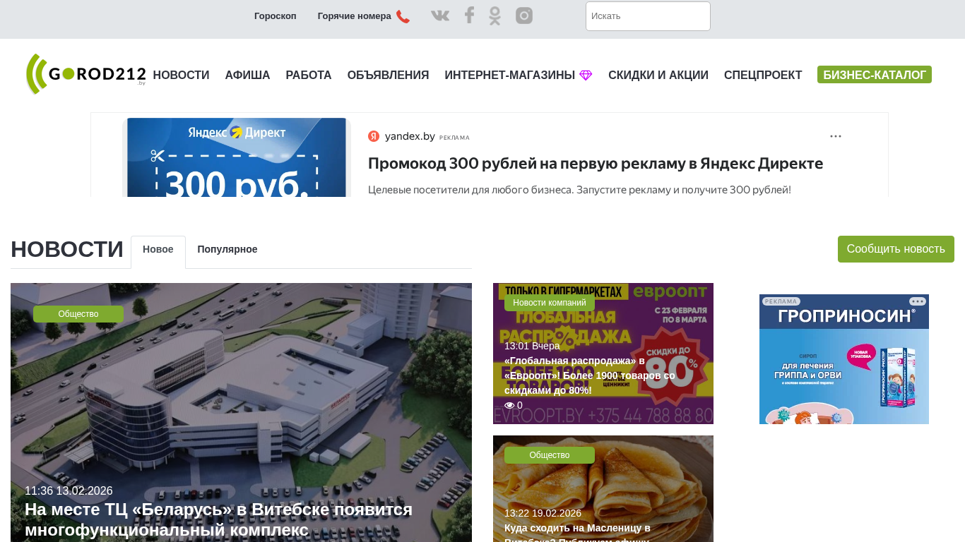Viewport: 965px width, 542px height.
Task: Open the Куда сходить на Масленицу article
Action: tap(578, 532)
